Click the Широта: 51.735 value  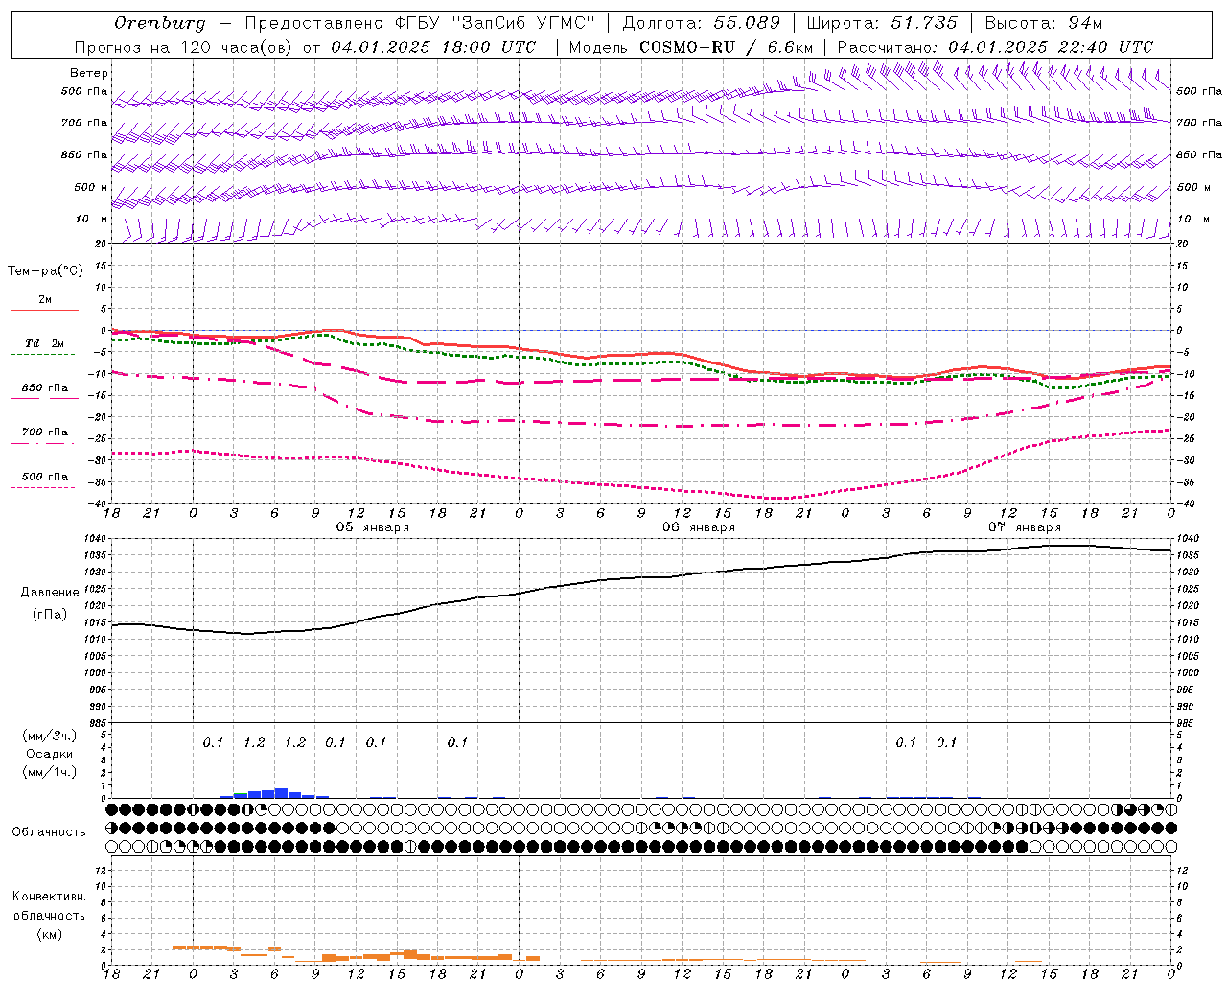pos(882,23)
